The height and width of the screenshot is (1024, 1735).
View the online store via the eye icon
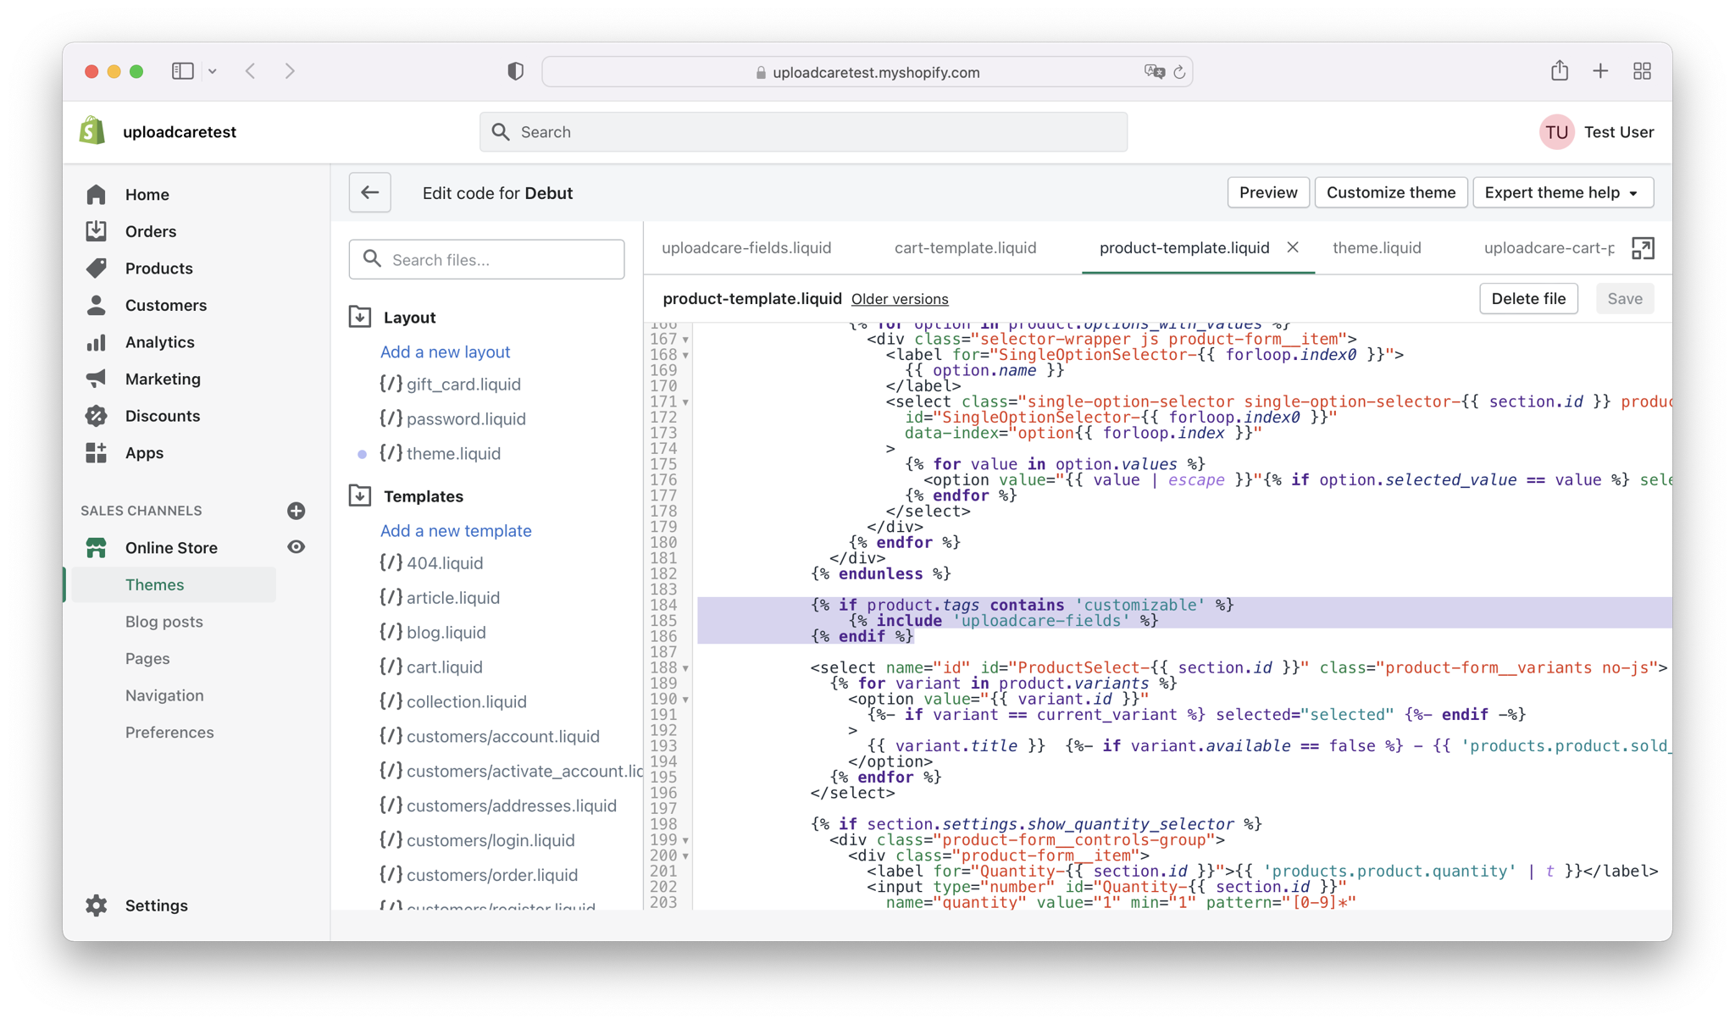(x=296, y=547)
